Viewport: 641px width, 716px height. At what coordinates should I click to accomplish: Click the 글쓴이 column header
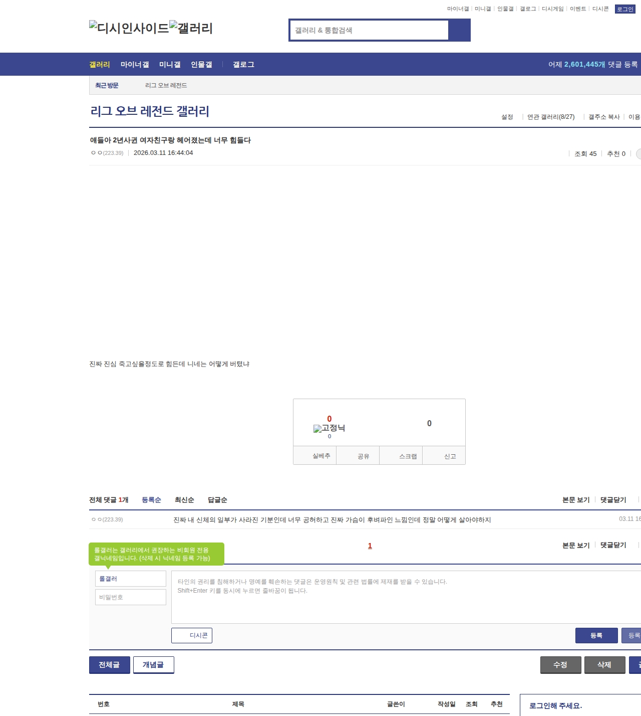(x=396, y=704)
